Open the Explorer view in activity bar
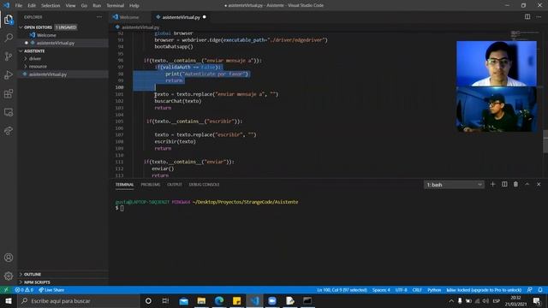 tap(9, 20)
